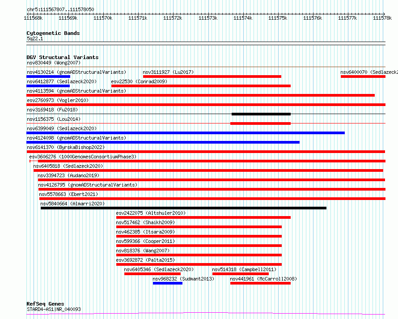Click the RefSeq Genes track title
The image size is (398, 319).
[x=45, y=304]
